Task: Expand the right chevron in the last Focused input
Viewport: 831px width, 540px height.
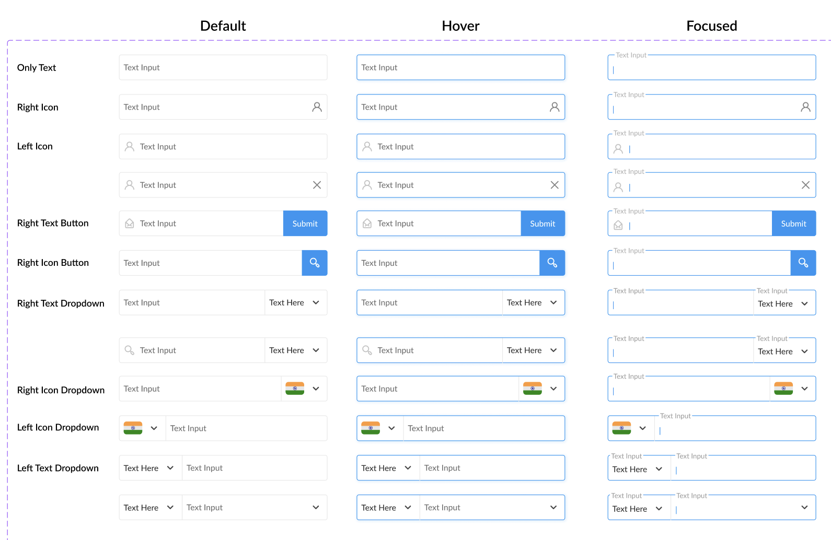Action: point(804,508)
